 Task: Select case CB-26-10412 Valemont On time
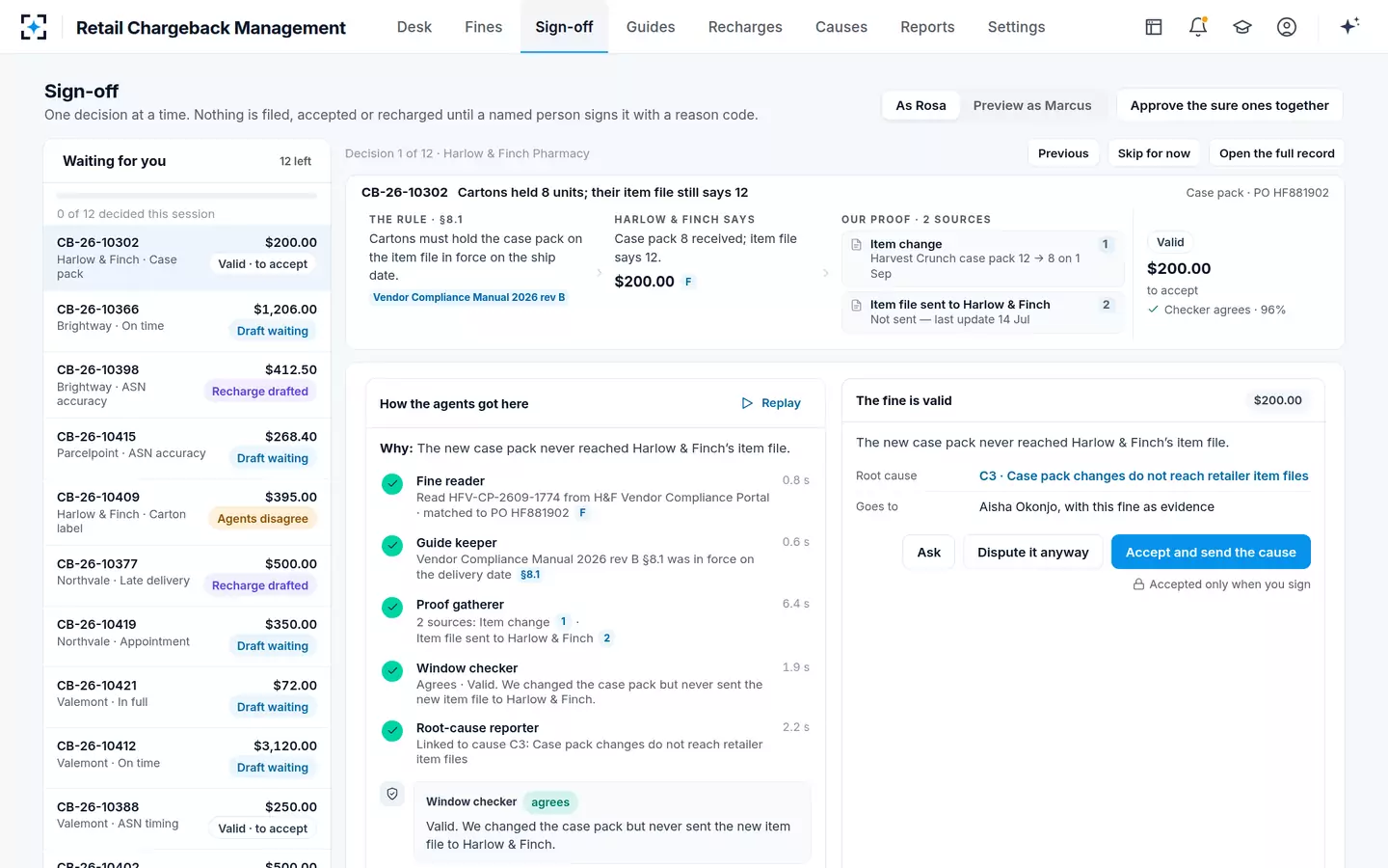click(x=187, y=758)
